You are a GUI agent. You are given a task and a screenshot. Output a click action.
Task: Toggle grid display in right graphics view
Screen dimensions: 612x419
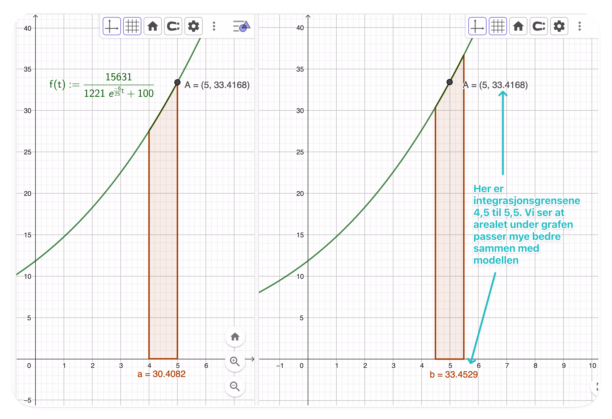coord(498,26)
